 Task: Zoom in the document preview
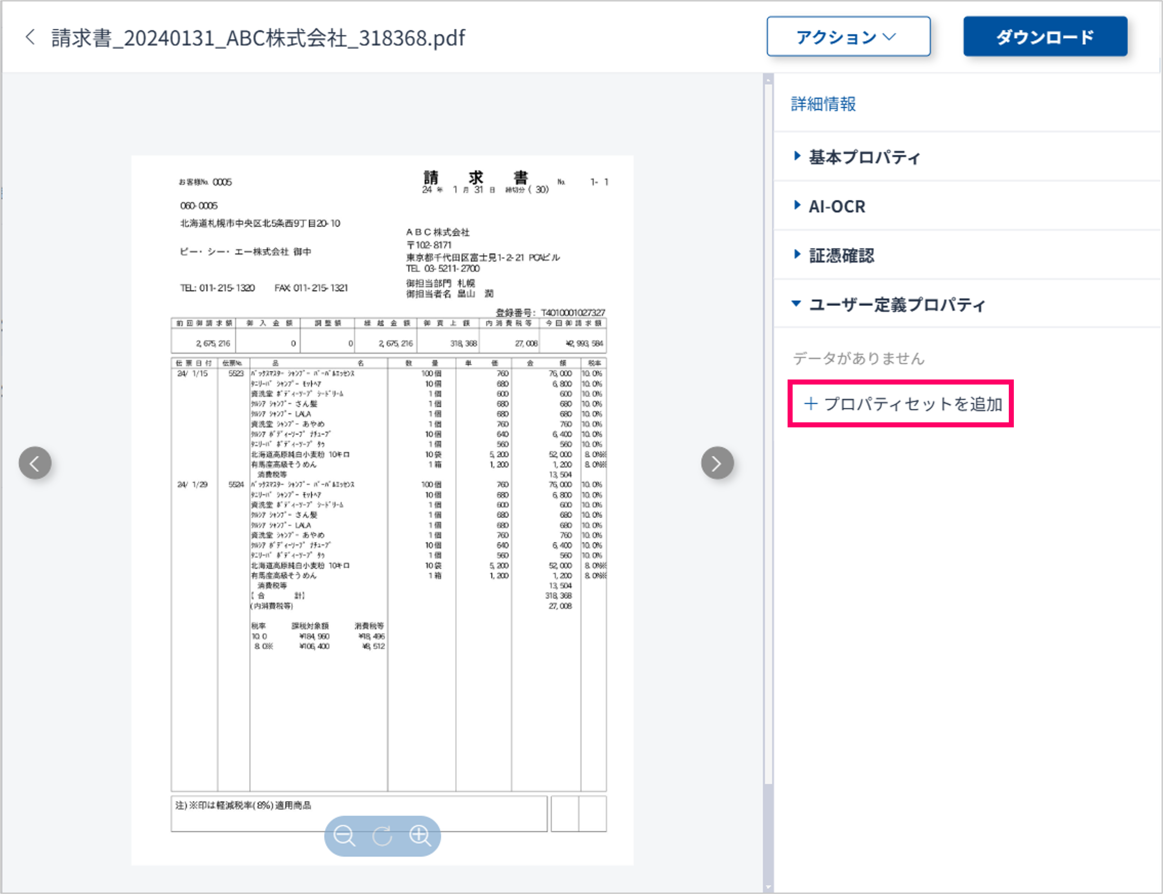coord(420,835)
